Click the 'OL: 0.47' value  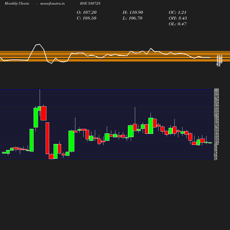tap(178, 24)
